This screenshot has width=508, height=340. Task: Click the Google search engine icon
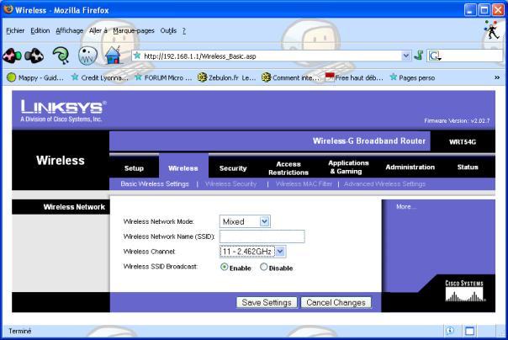[x=435, y=56]
